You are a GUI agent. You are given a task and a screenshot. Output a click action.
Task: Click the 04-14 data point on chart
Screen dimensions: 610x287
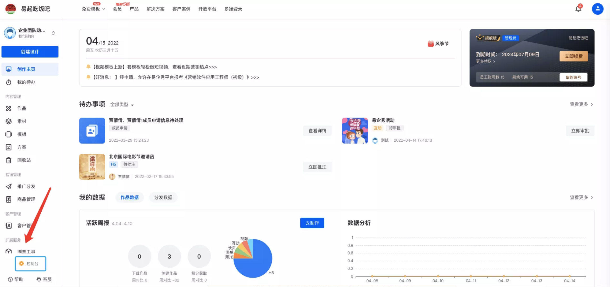click(x=570, y=276)
